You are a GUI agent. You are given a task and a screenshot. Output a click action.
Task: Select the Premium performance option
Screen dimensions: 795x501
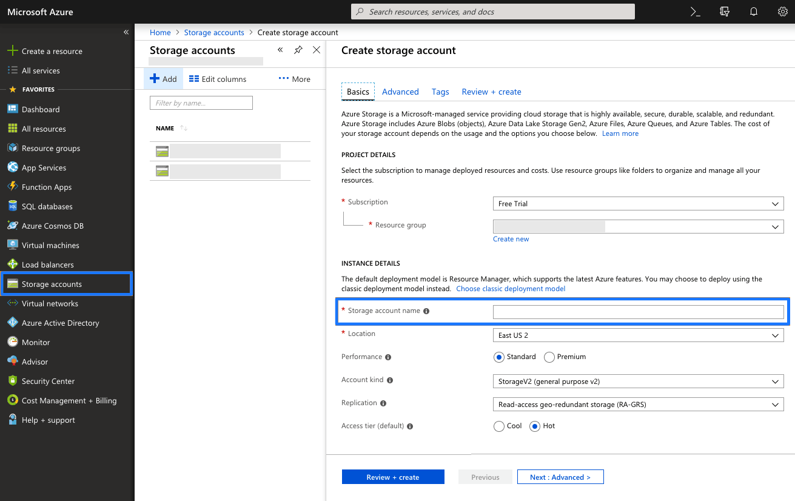549,357
